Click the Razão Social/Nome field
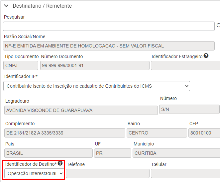Screen dimensions: 220x182 (109, 46)
